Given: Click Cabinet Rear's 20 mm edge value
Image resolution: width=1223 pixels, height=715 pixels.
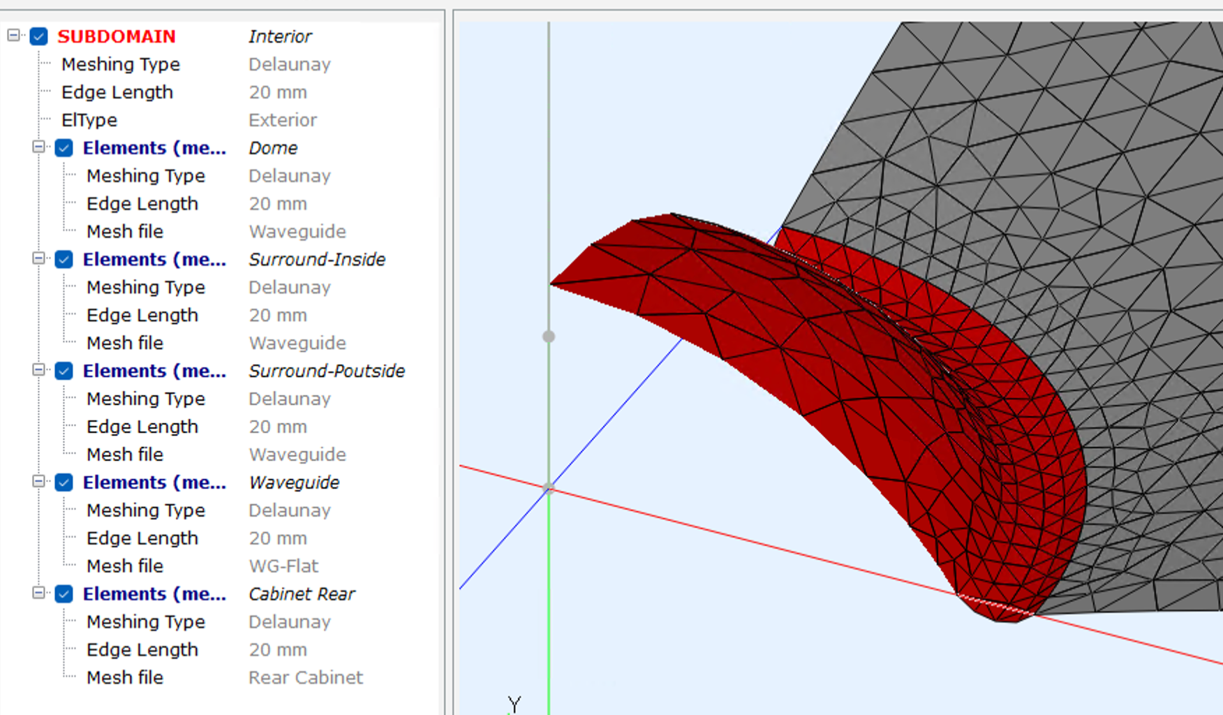Looking at the screenshot, I should (x=278, y=650).
